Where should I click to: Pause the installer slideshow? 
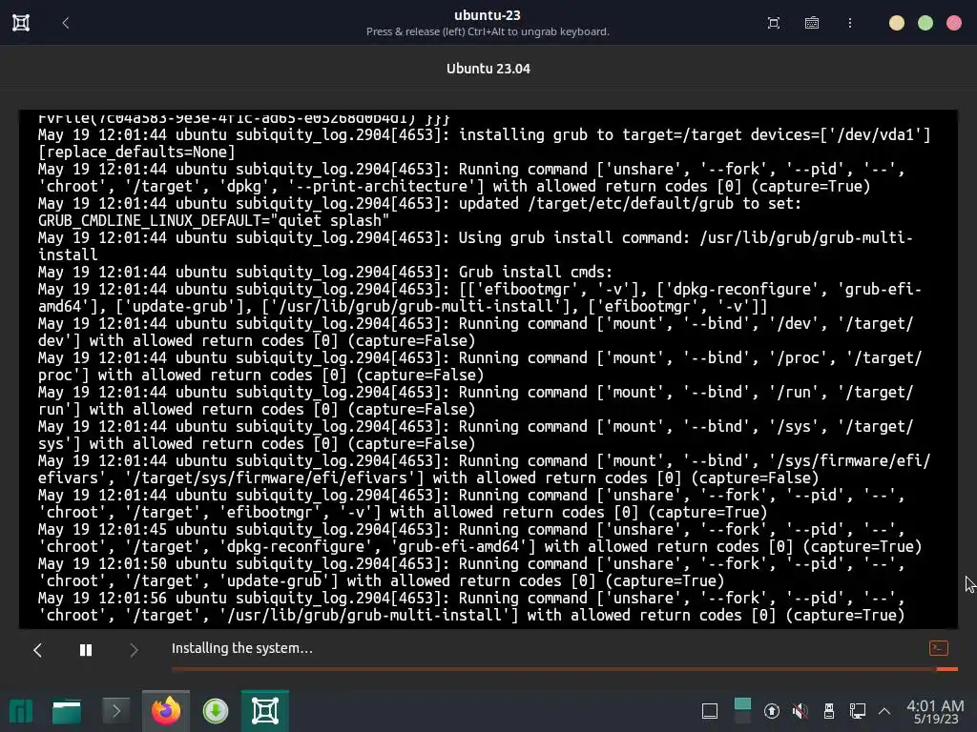(x=86, y=650)
